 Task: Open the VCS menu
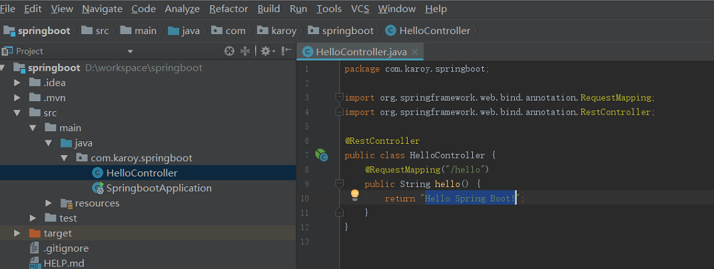pyautogui.click(x=360, y=9)
